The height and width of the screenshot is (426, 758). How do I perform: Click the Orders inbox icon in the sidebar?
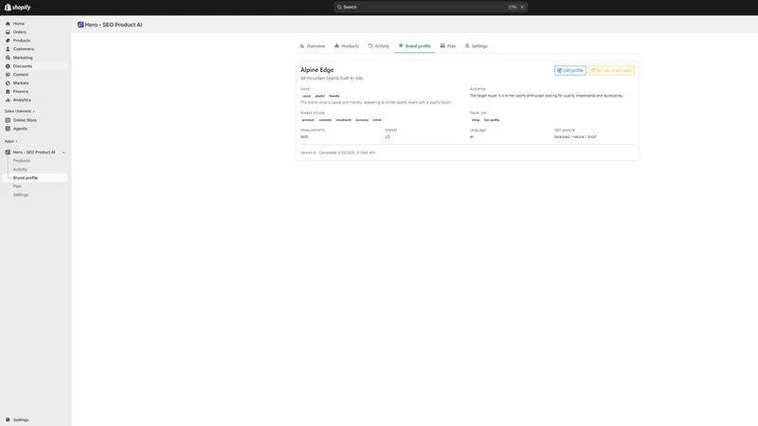[x=8, y=32]
